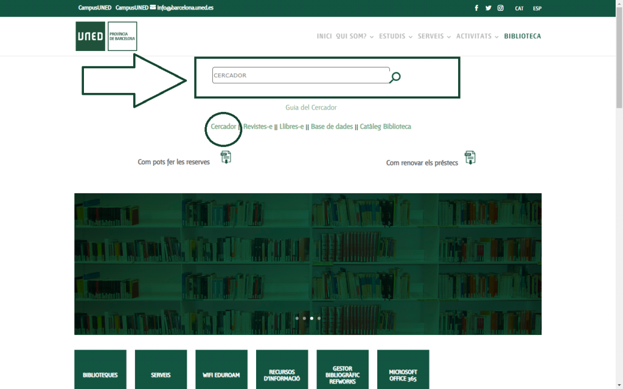The image size is (623, 389).
Task: Open RECURSOS D'INFORMACIÓ tile
Action: pos(282,370)
